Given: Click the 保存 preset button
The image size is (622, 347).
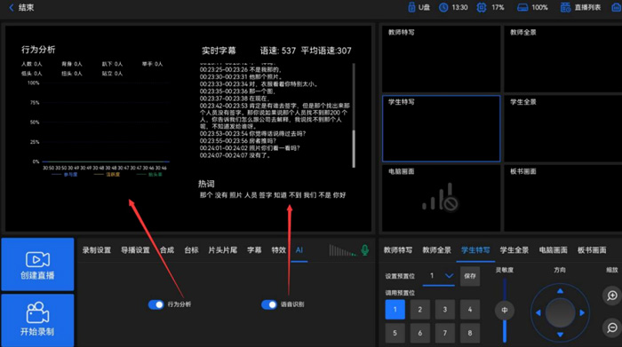Looking at the screenshot, I should [x=470, y=276].
